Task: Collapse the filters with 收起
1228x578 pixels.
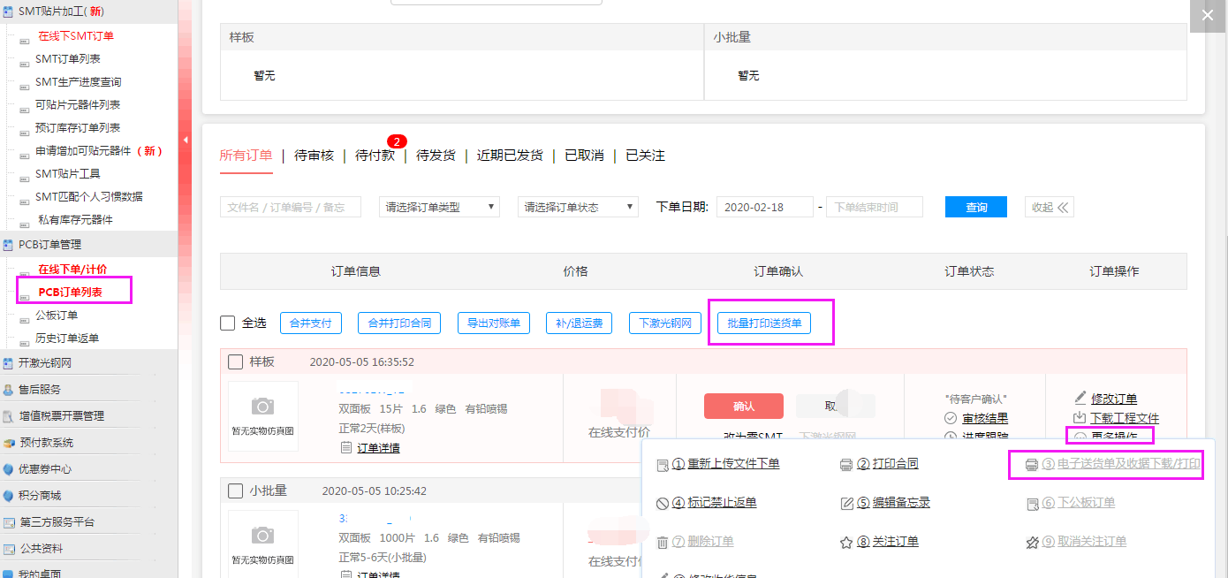Action: tap(1050, 207)
